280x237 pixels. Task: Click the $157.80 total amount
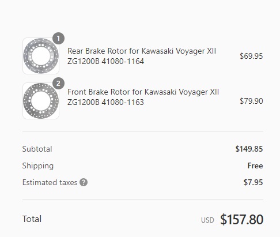241,220
